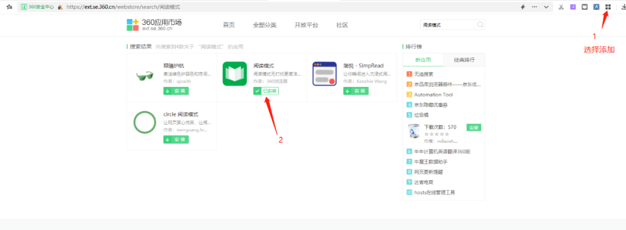Viewport: 626px width, 230px height.
Task: Open the 简悦 - SimpRead title
Action: [x=363, y=65]
